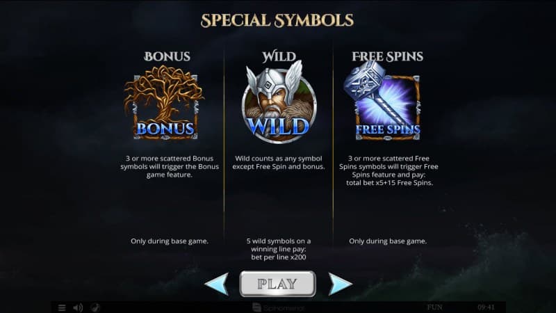The image size is (556, 313).
Task: Mute the game sound speaker icon
Action: 78,307
